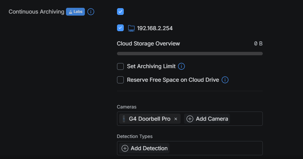
Task: Uncheck the 192.168.2.254 destination checkbox
Action: 120,28
